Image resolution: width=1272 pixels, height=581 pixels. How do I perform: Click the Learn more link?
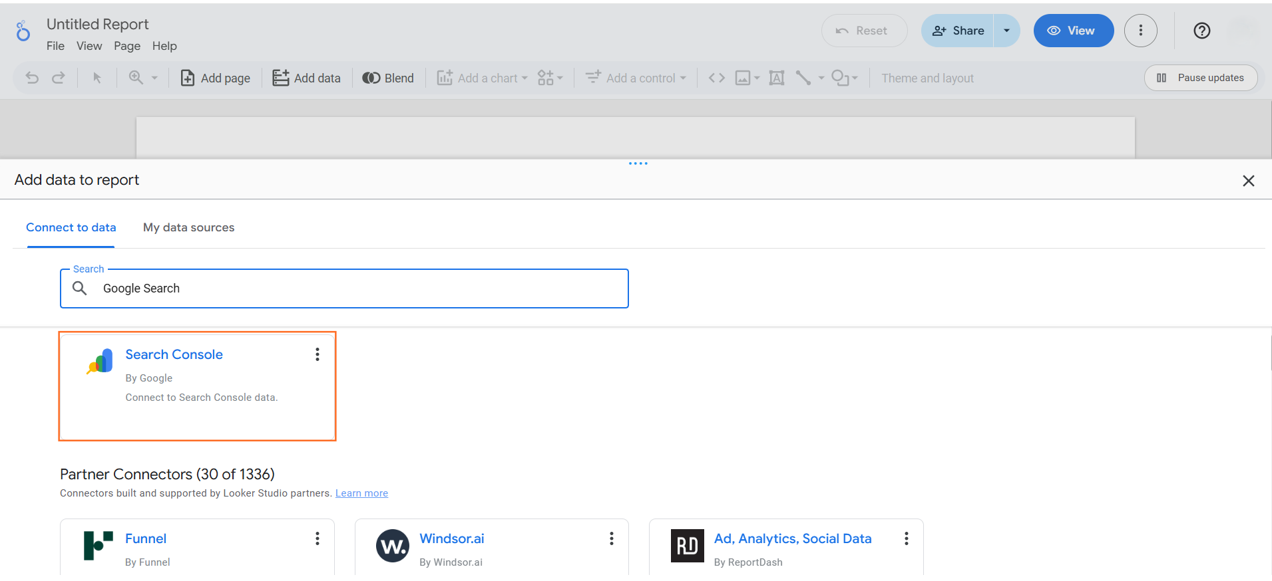pos(361,493)
